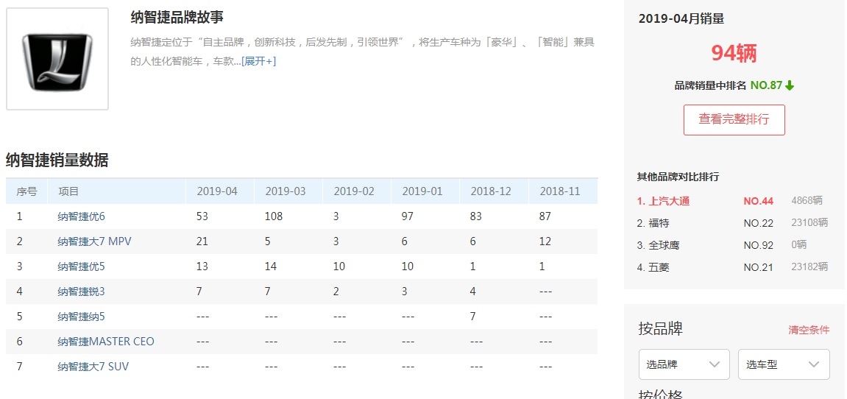The width and height of the screenshot is (847, 399).
Task: Click the NO.44 rank for 上汽大通
Action: click(759, 201)
